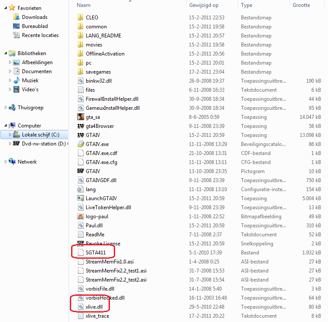Screen dimensions: 328x322
Task: Expand Lokale schijf (C:) node
Action: (x=10, y=135)
